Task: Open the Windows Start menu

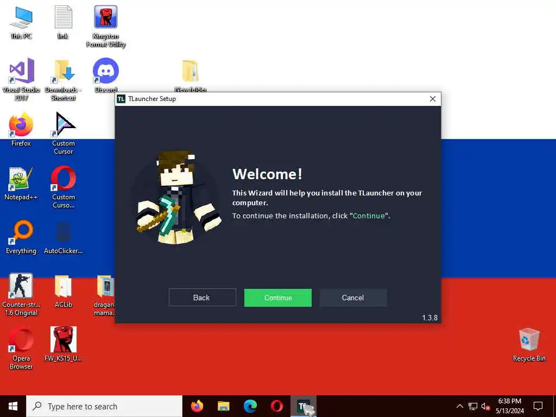Action: pyautogui.click(x=13, y=406)
